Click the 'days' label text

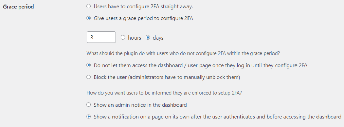click(158, 38)
